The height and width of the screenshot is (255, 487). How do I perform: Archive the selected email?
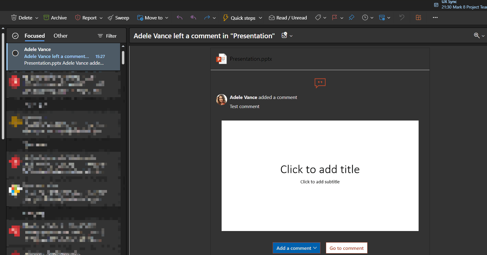click(55, 18)
